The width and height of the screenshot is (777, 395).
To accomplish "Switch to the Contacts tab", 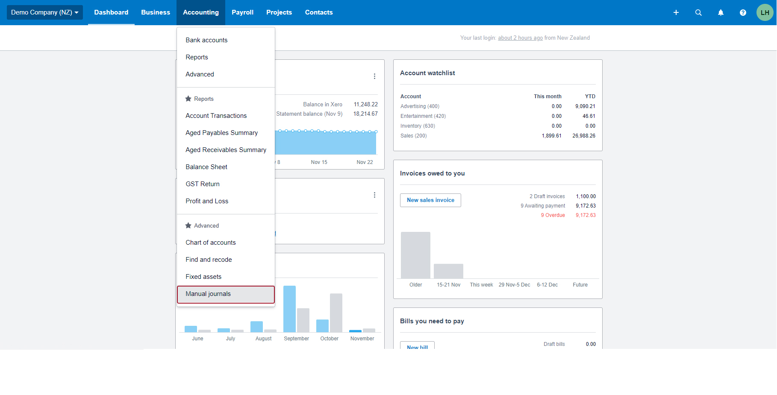I will pyautogui.click(x=319, y=12).
